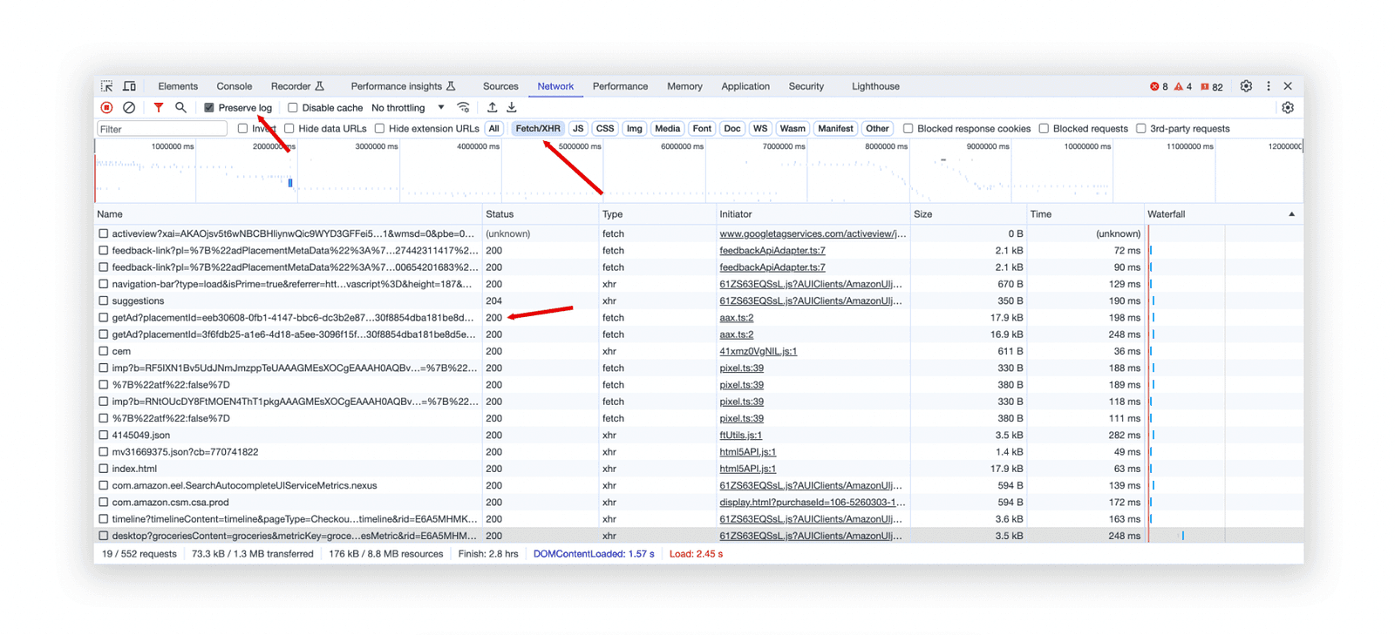1395x635 pixels.
Task: Open the Security tab
Action: (806, 86)
